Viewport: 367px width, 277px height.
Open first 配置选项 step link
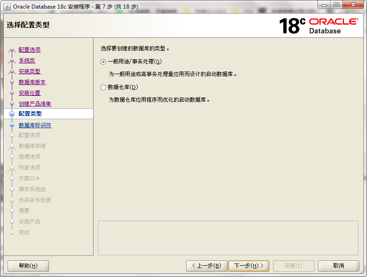point(30,50)
